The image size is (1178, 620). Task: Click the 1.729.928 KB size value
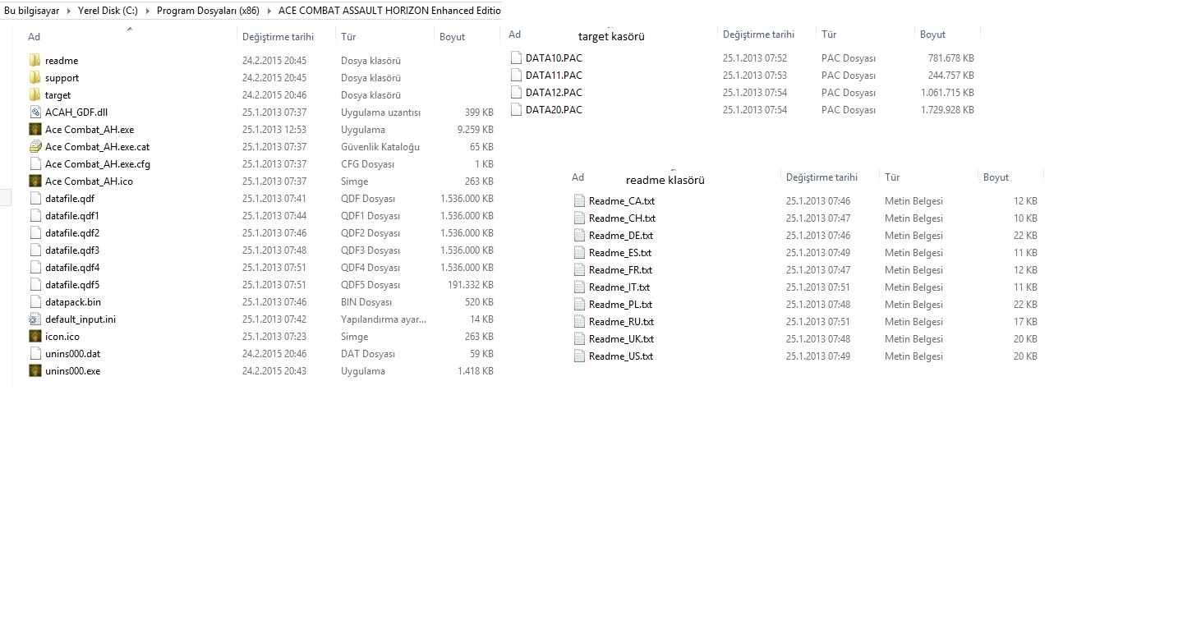(947, 110)
